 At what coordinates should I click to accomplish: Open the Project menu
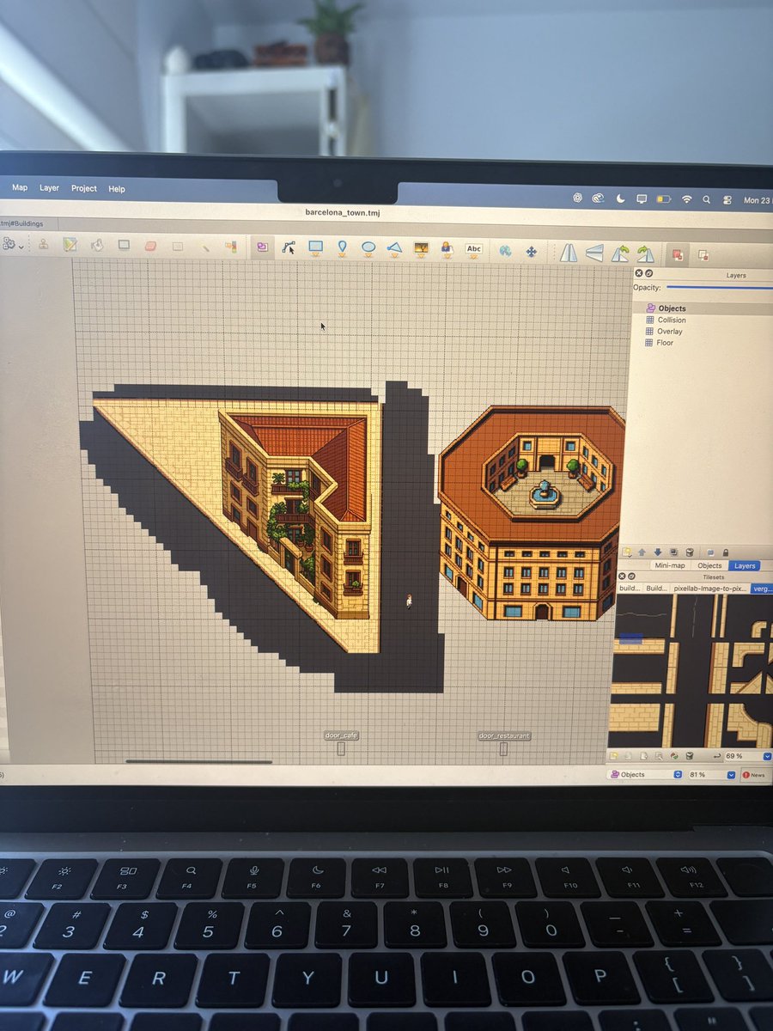click(x=84, y=188)
